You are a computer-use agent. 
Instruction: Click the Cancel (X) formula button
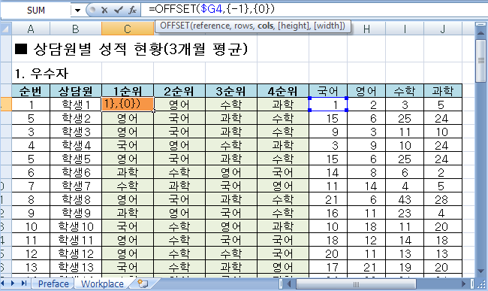pyautogui.click(x=104, y=11)
